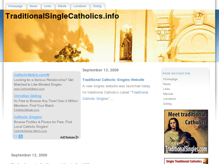Open the News tab

tap(33, 6)
